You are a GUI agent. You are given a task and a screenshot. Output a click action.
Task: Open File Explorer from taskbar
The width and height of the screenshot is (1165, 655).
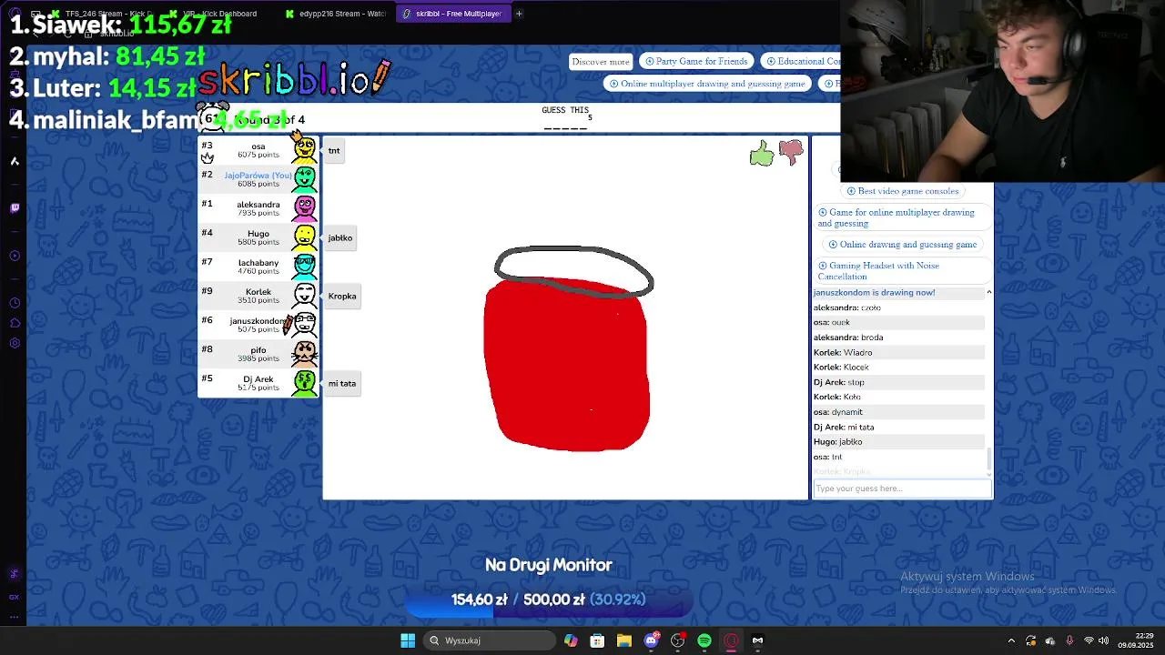tap(623, 640)
